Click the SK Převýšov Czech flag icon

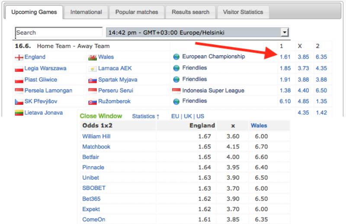(19, 102)
